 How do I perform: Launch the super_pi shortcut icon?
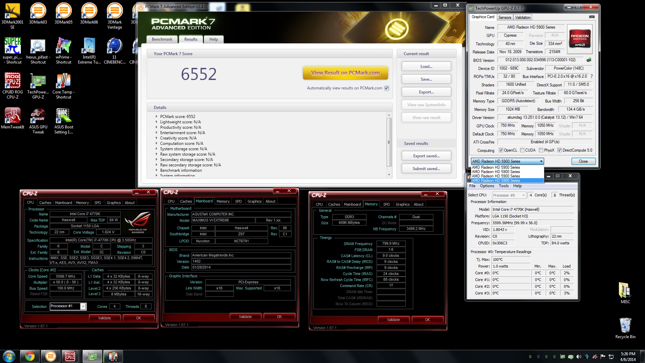pyautogui.click(x=12, y=50)
